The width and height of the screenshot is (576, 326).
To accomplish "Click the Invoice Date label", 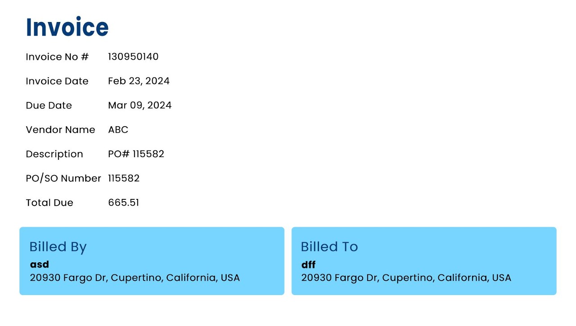I will tap(57, 81).
